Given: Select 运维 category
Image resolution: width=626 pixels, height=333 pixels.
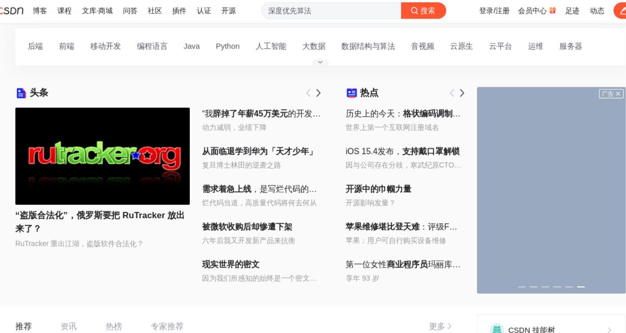Looking at the screenshot, I should 535,46.
